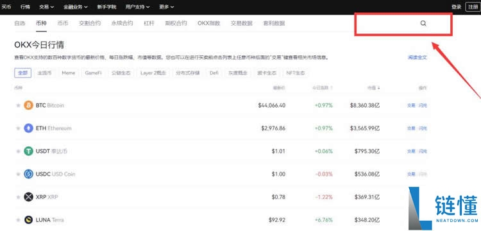Click the green Tether coin icon
This screenshot has height=231, width=481.
point(28,151)
